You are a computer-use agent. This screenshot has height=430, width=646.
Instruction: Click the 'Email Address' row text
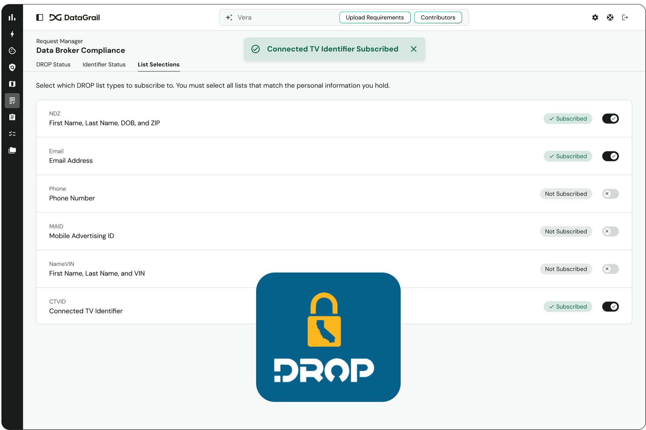coord(71,161)
